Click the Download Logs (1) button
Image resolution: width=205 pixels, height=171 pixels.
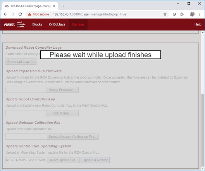21,62
